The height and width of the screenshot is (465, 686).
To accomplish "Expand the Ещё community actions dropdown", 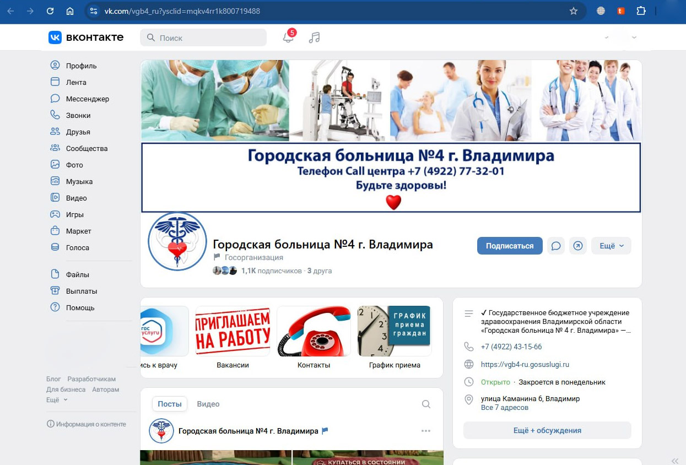I will (x=611, y=246).
